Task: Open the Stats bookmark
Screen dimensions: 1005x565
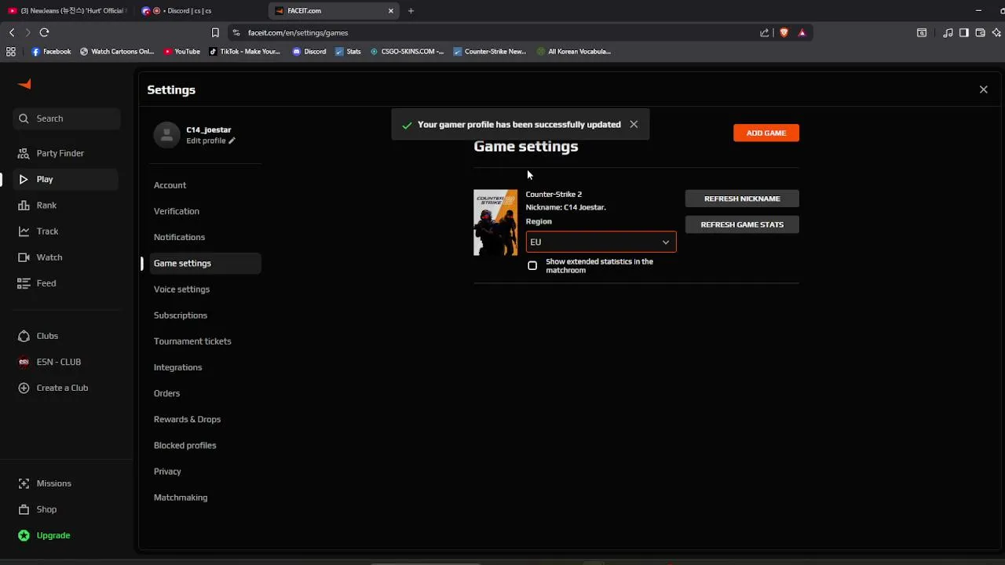Action: pyautogui.click(x=348, y=51)
